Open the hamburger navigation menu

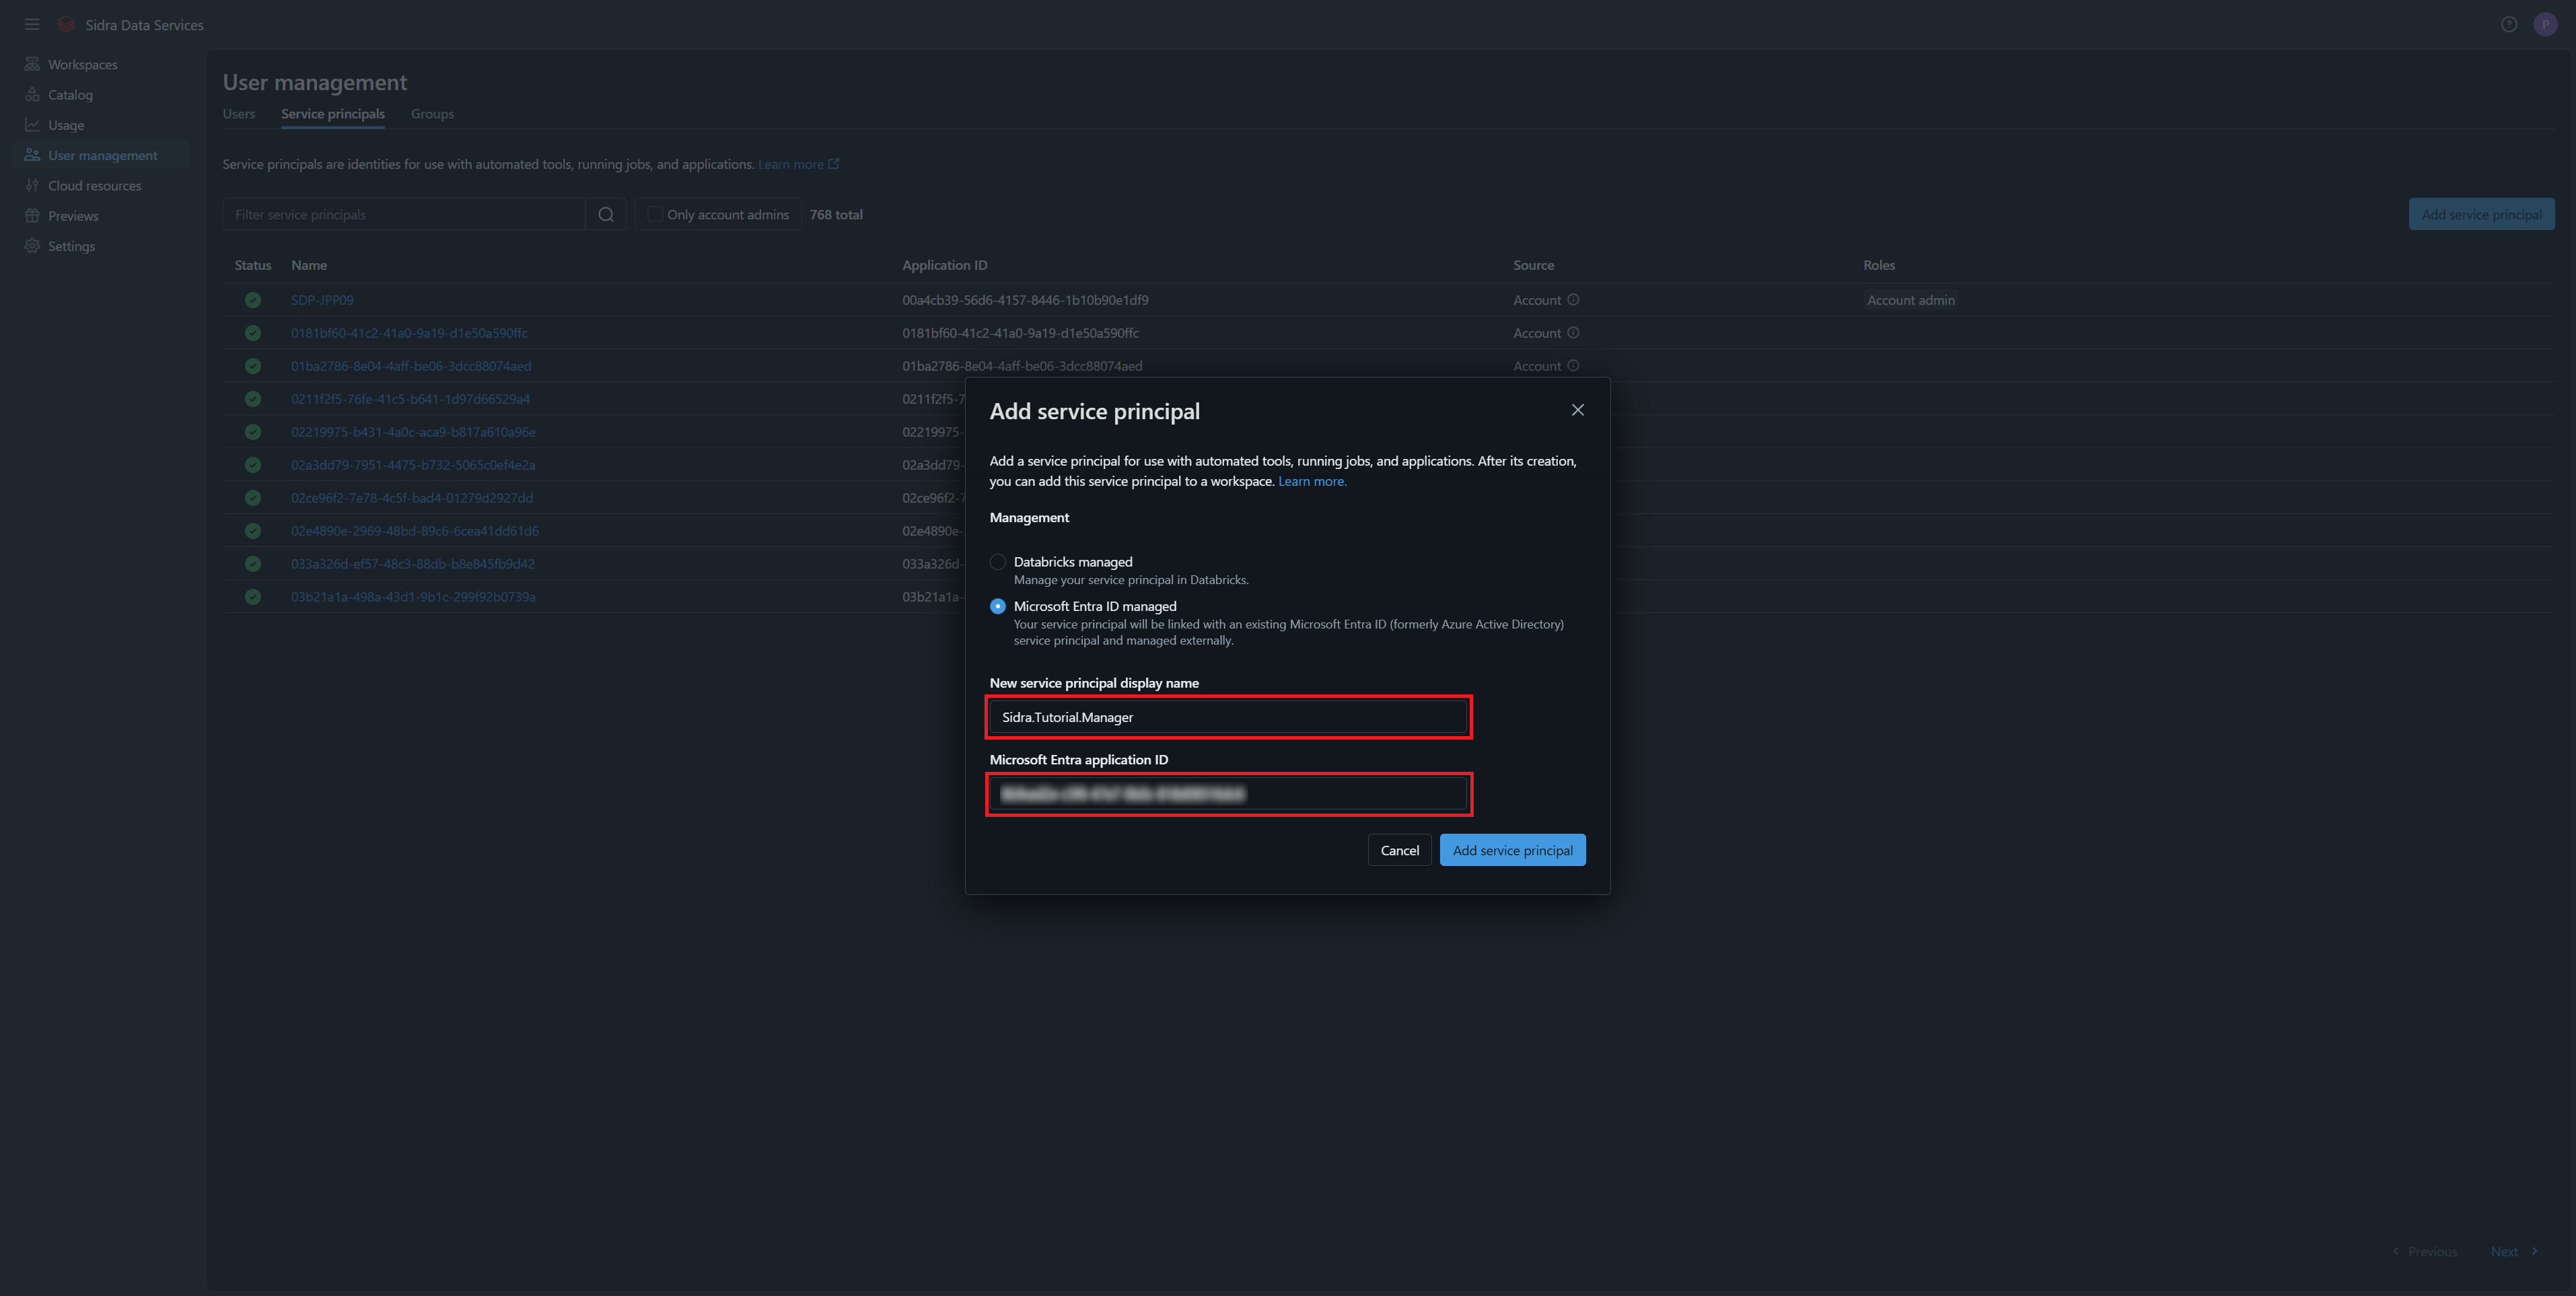coord(32,24)
